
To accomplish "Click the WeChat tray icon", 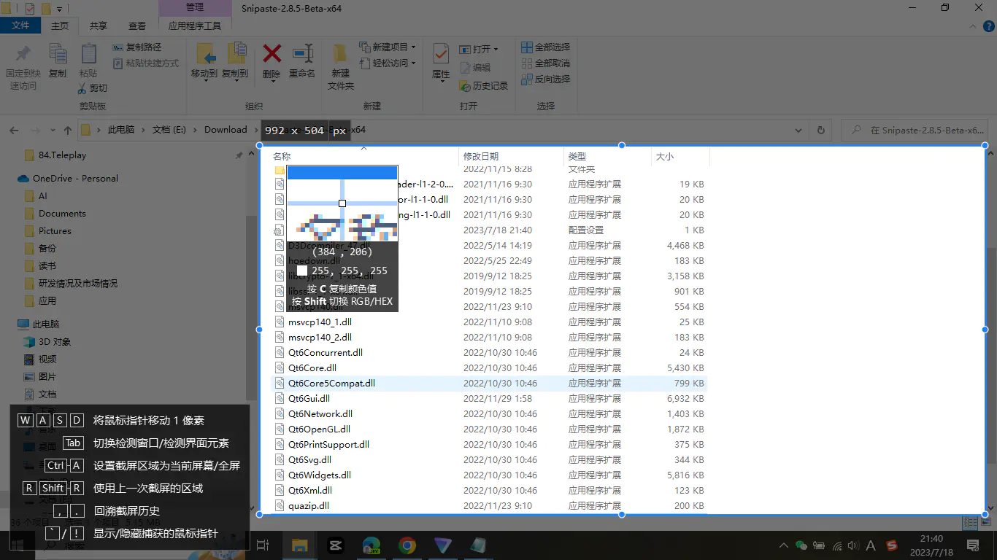I will pyautogui.click(x=801, y=545).
